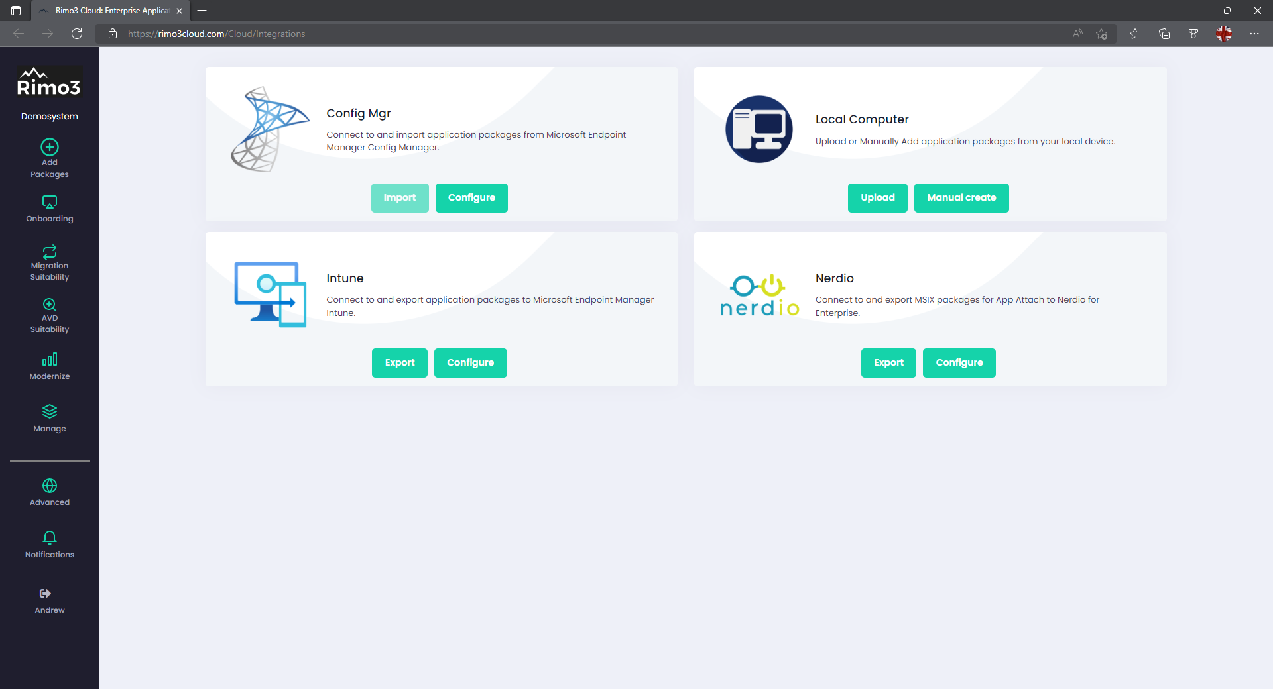Open the browser profile icon
This screenshot has width=1273, height=689.
pyautogui.click(x=1224, y=34)
